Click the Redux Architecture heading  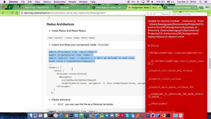point(60,24)
